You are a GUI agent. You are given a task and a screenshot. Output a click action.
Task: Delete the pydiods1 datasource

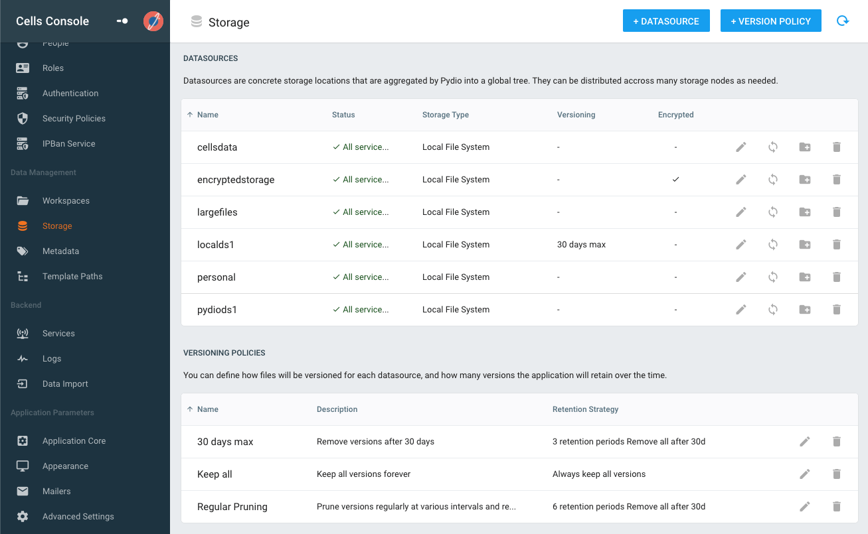[x=837, y=310]
